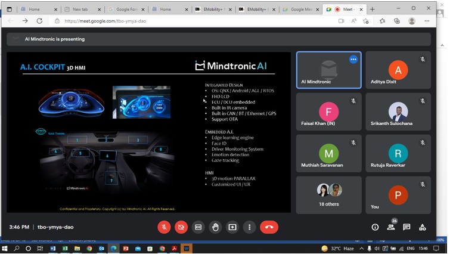
Task: Click the Present now button
Action: pyautogui.click(x=232, y=227)
